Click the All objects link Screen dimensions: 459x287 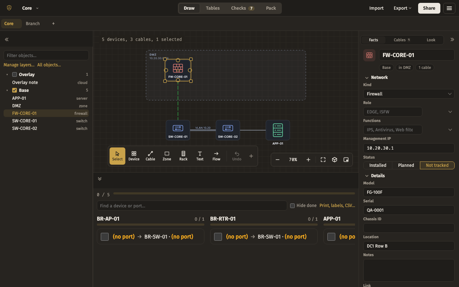(x=49, y=65)
